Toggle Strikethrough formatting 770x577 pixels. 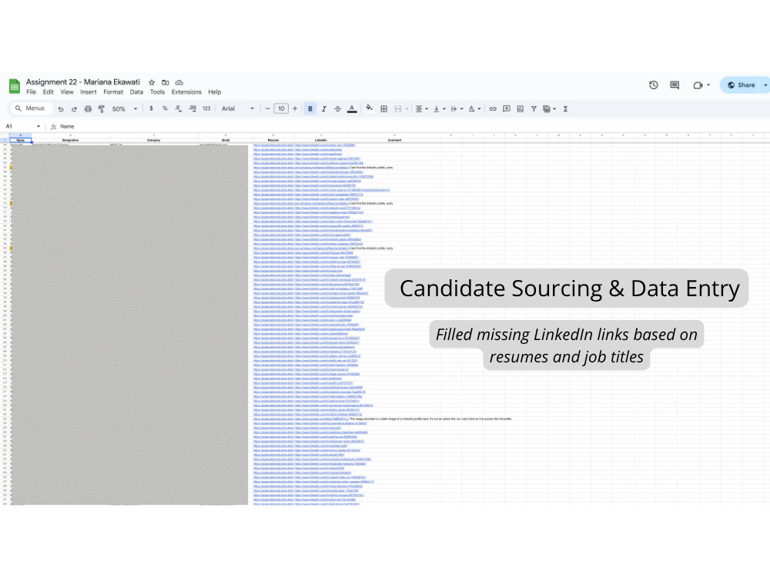coord(337,109)
